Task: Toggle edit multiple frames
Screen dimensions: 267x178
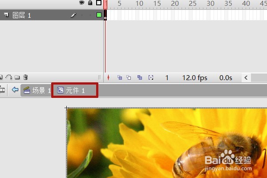Action: point(140,77)
